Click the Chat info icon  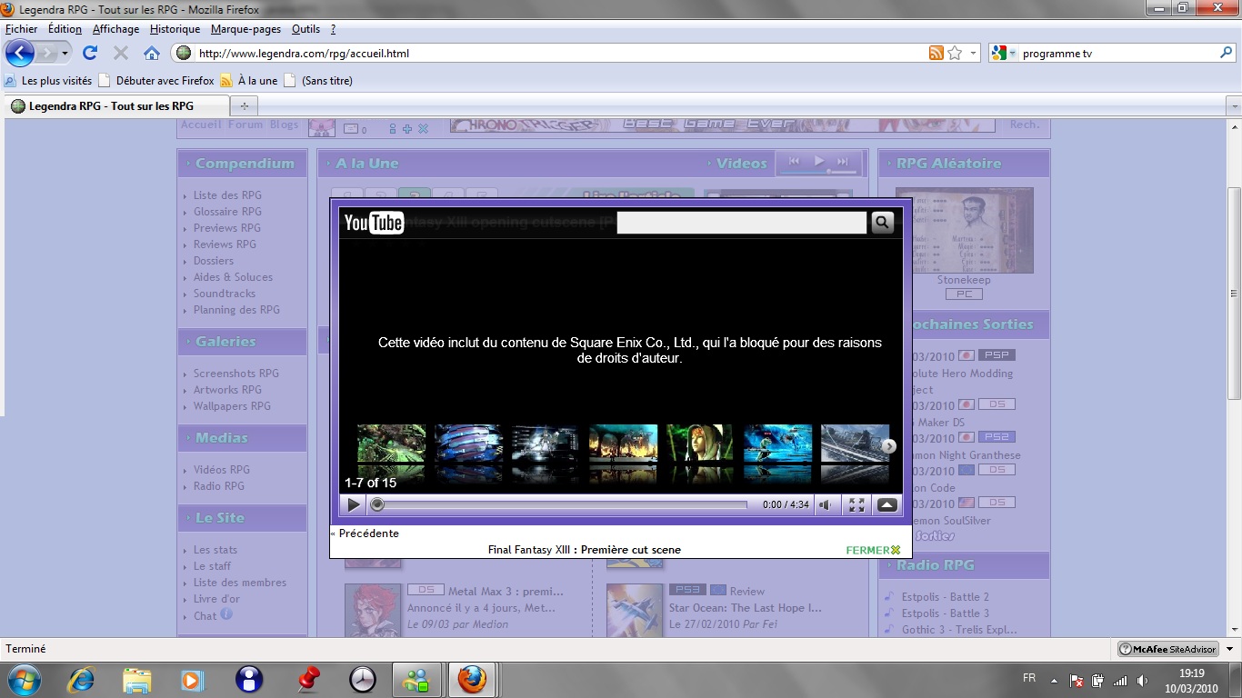[x=226, y=614]
